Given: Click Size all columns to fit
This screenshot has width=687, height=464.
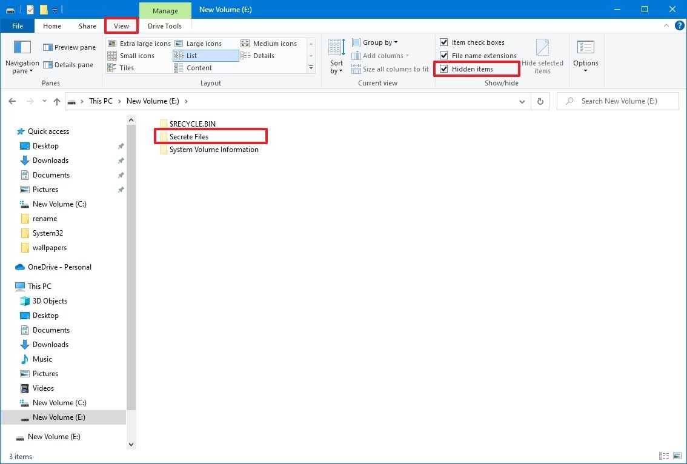Looking at the screenshot, I should [390, 68].
